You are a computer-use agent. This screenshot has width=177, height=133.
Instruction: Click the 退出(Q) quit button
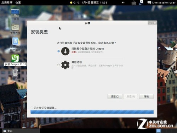pos(115,96)
